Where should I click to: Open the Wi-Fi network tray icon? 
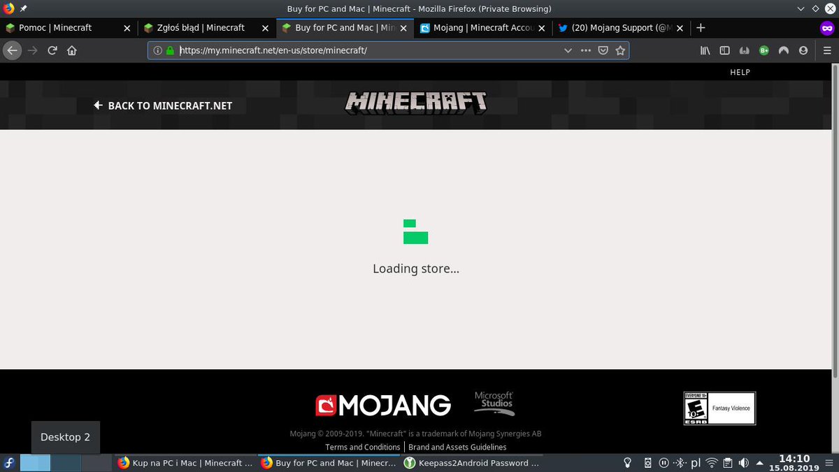click(x=712, y=463)
